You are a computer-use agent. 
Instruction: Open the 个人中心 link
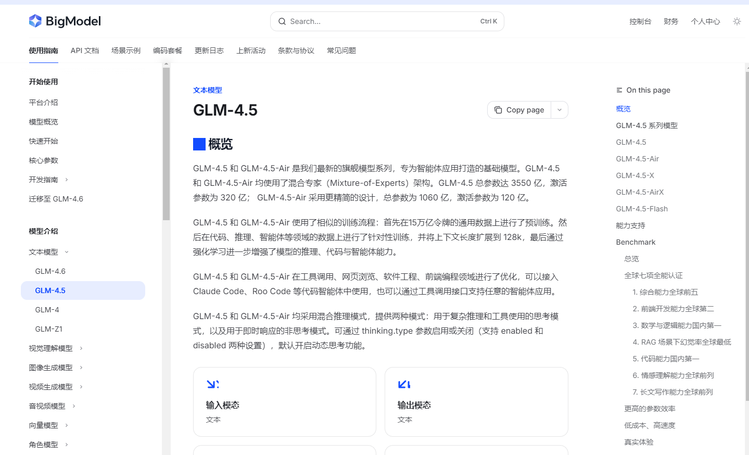tap(705, 21)
